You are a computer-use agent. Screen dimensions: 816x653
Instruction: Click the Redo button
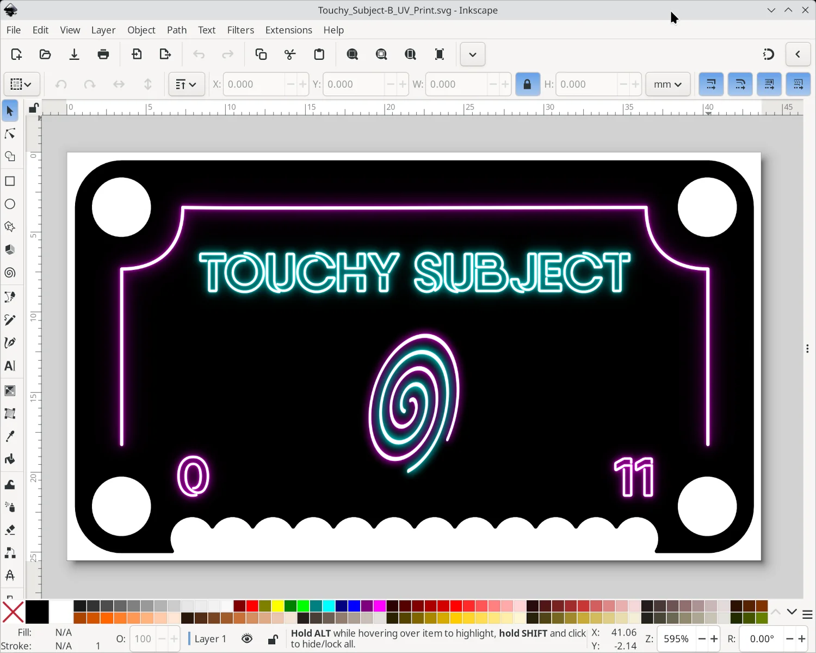[227, 54]
